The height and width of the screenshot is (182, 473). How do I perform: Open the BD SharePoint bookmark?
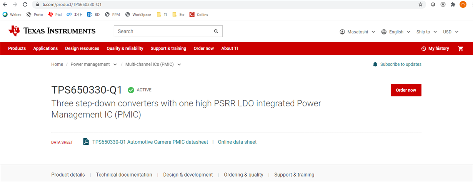[93, 15]
